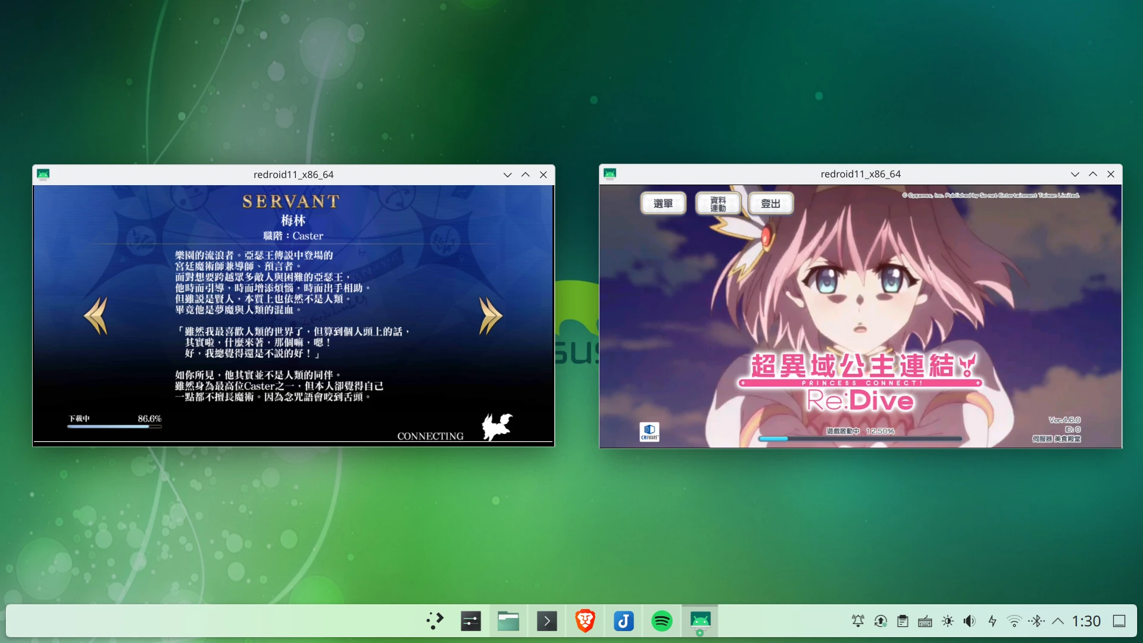Open the Brave browser from taskbar
This screenshot has width=1143, height=643.
(x=585, y=621)
